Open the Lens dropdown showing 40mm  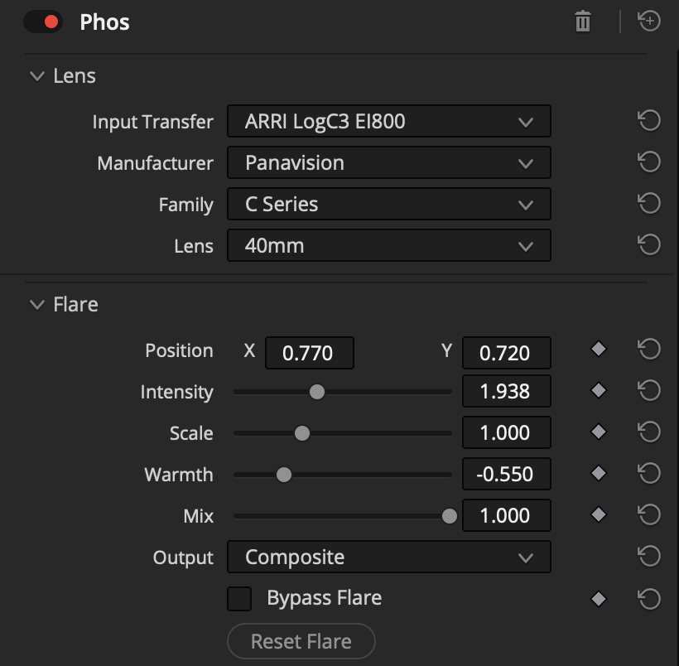point(389,246)
